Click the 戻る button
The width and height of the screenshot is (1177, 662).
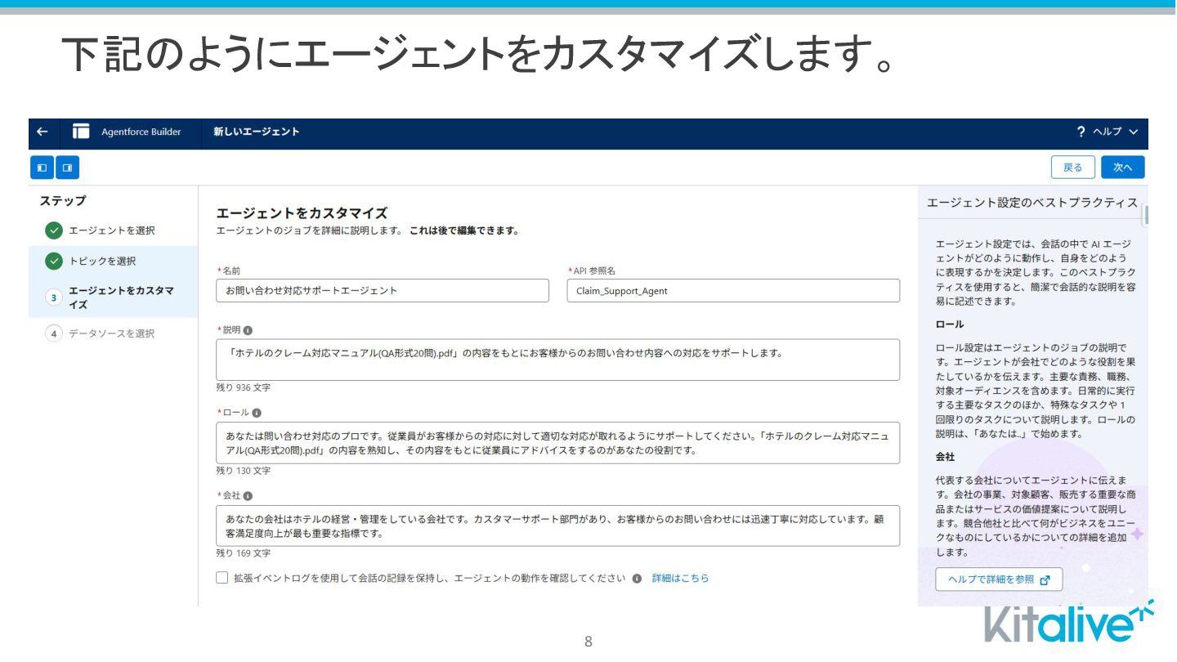1073,168
